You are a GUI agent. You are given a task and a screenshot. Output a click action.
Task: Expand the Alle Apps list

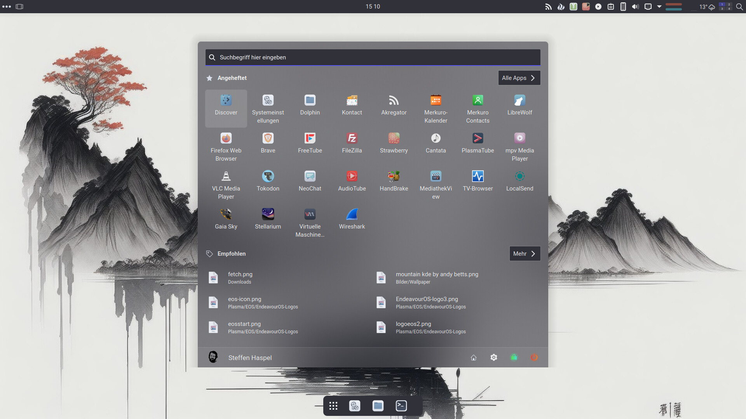point(519,78)
